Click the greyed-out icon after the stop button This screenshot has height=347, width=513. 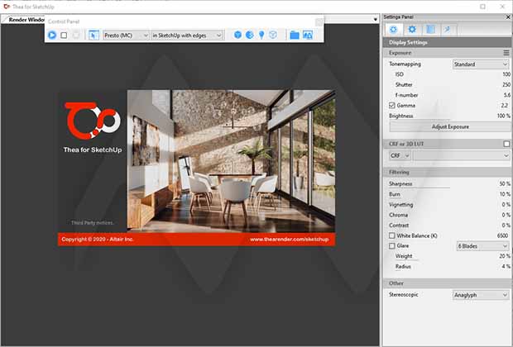click(x=76, y=35)
